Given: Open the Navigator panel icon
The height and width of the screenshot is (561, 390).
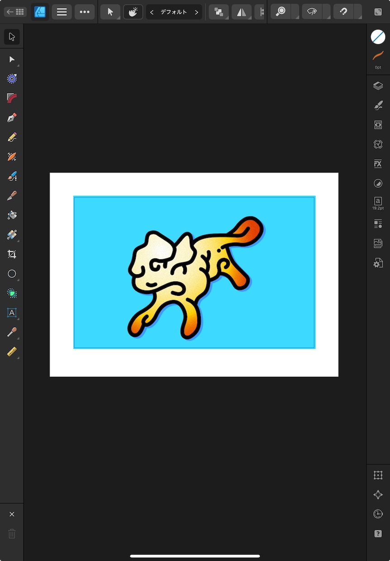Looking at the screenshot, I should pyautogui.click(x=378, y=494).
